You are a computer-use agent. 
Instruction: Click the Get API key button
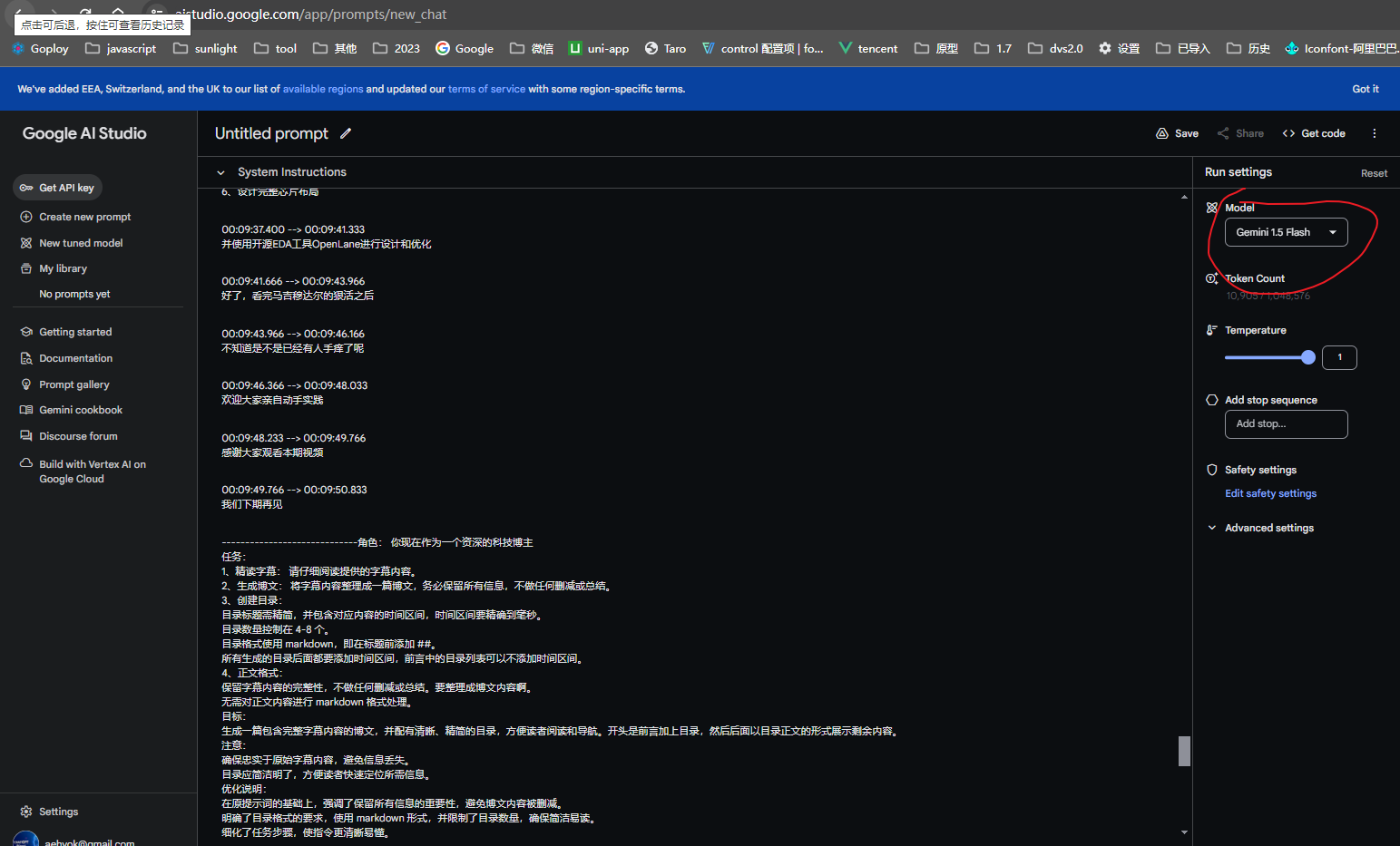click(57, 188)
